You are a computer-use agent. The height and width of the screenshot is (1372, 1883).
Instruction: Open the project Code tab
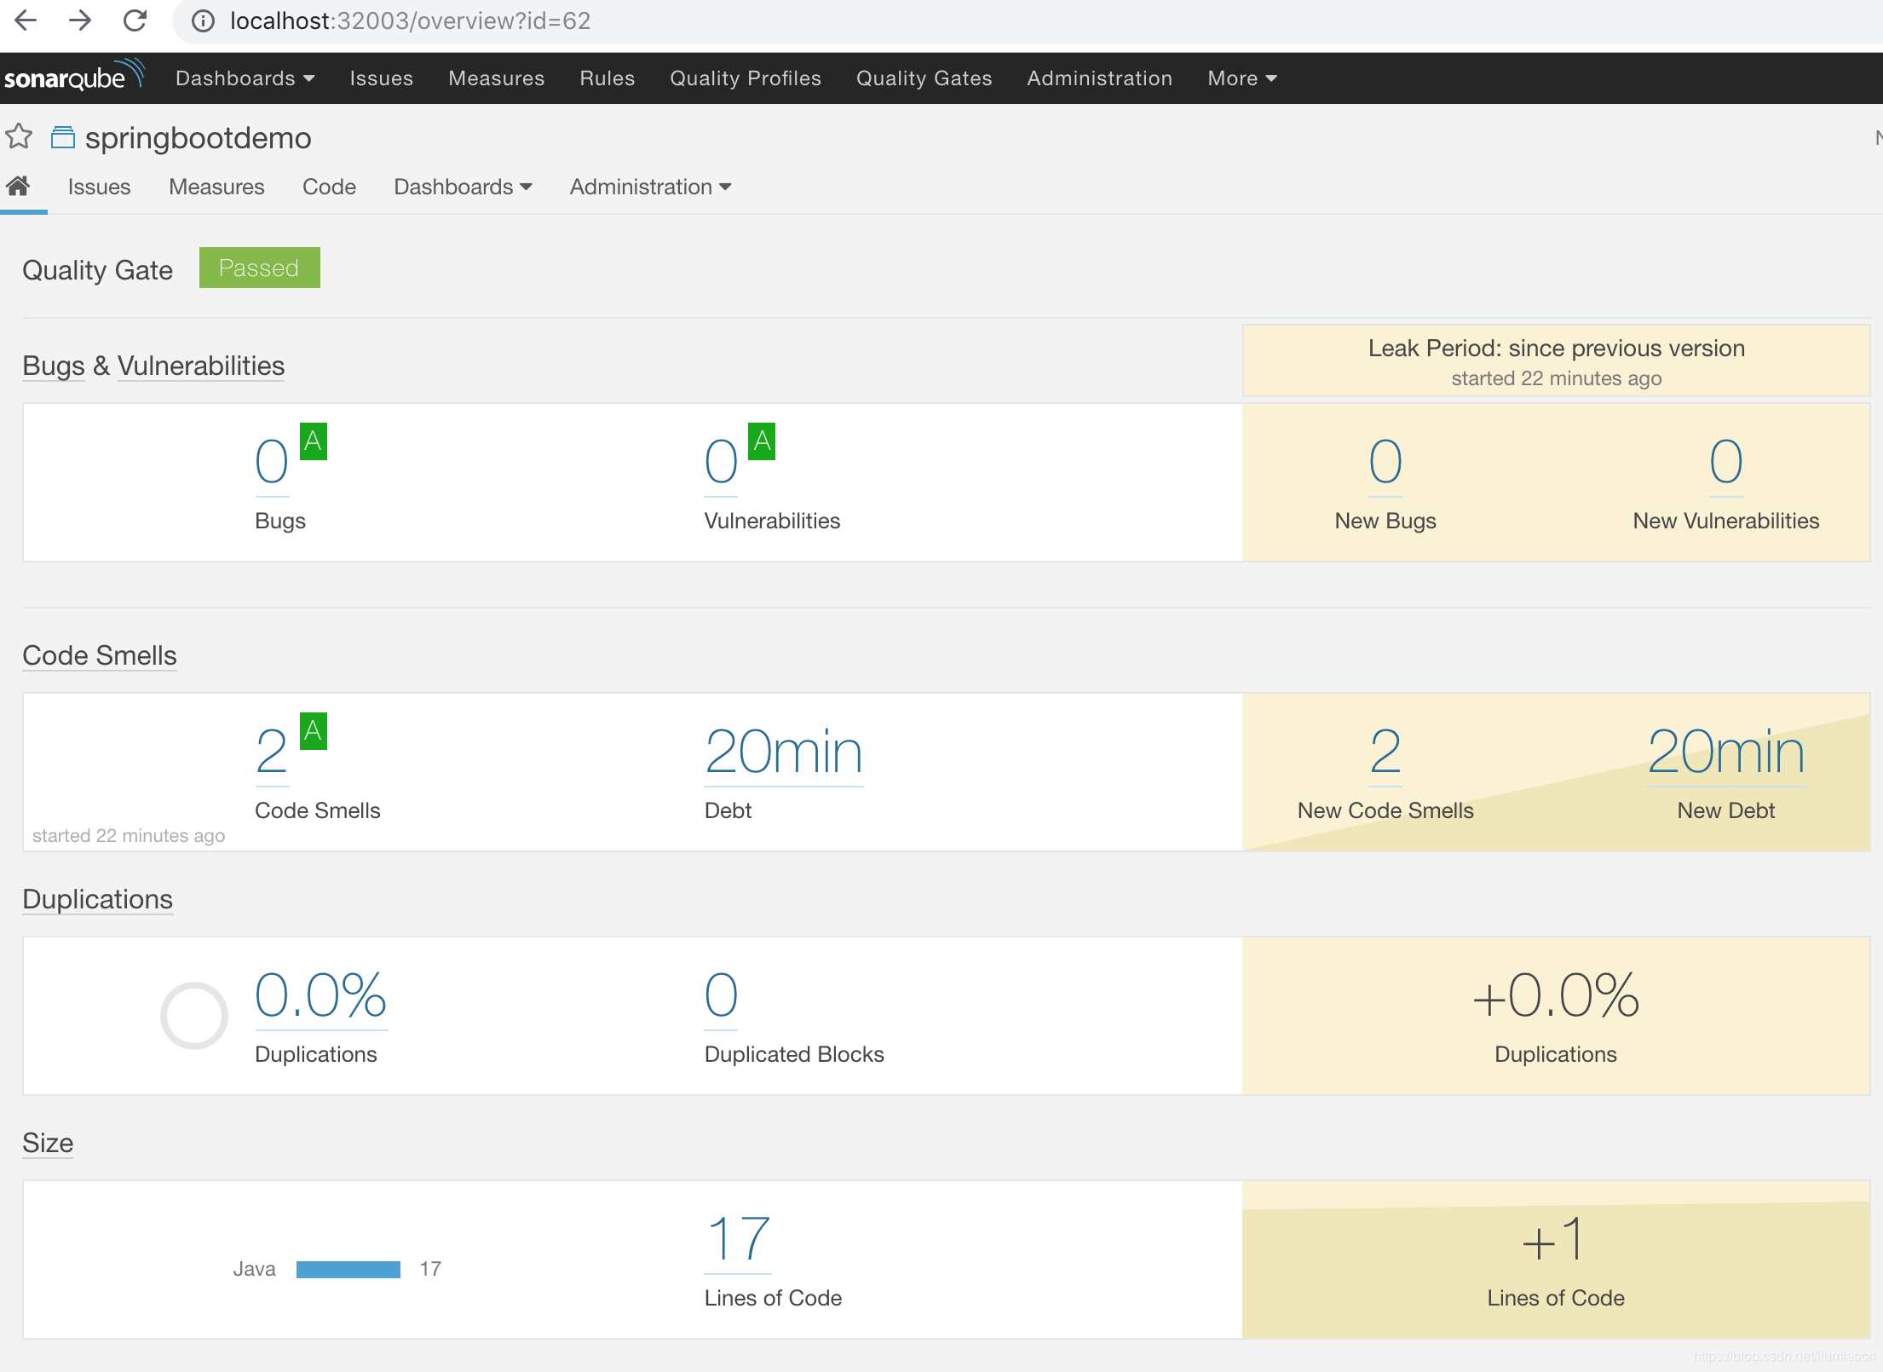click(x=329, y=187)
